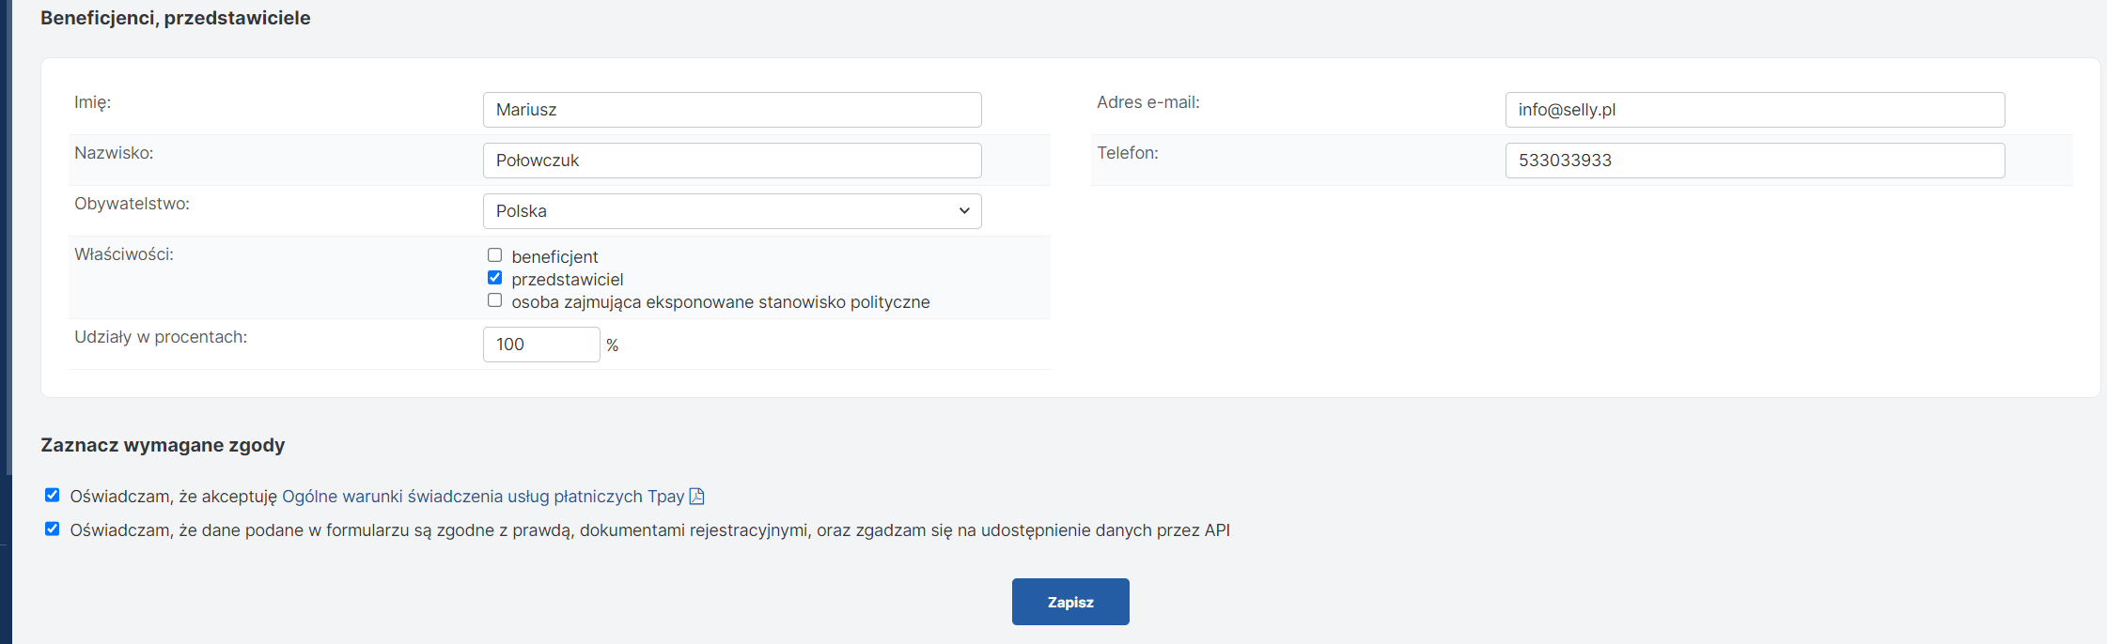
Task: Click the percent sign next to shares field
Action: 613,345
